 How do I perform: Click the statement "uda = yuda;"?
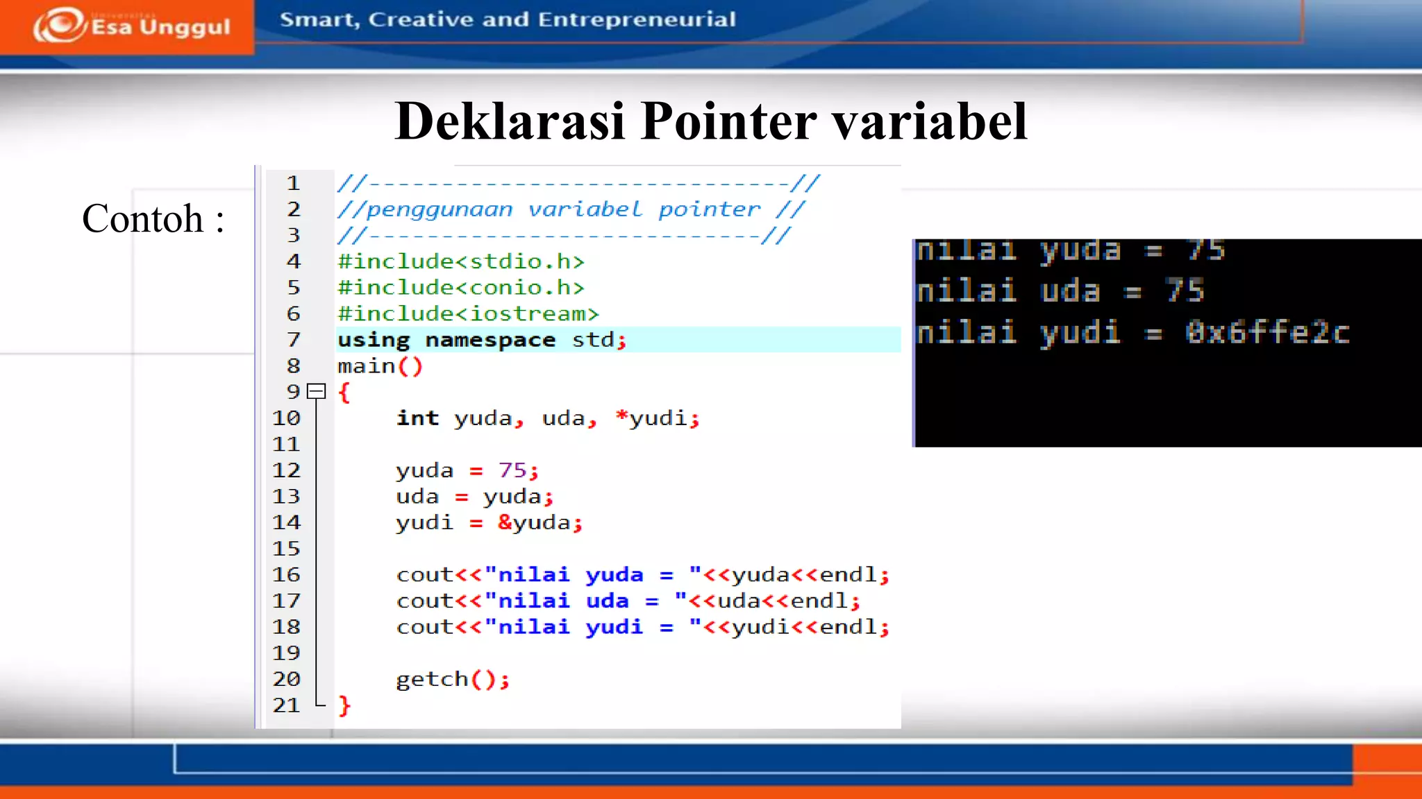(x=475, y=497)
